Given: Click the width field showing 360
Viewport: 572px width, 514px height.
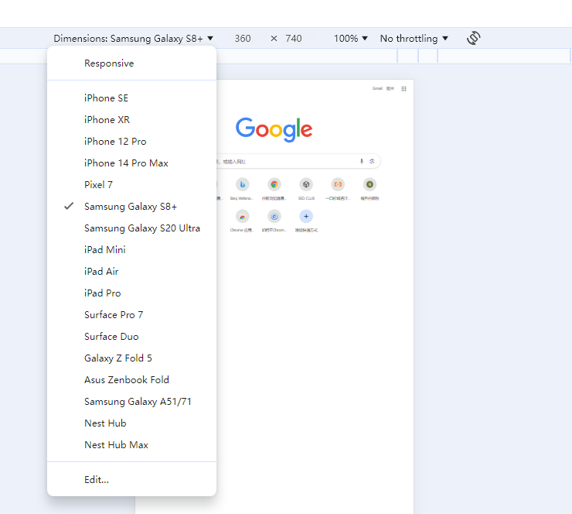Looking at the screenshot, I should pos(243,39).
